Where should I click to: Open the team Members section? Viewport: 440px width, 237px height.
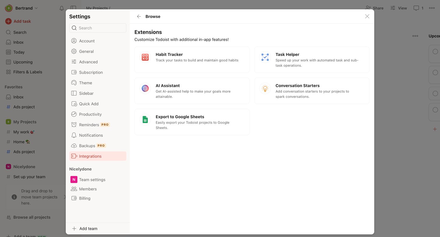click(x=98, y=189)
